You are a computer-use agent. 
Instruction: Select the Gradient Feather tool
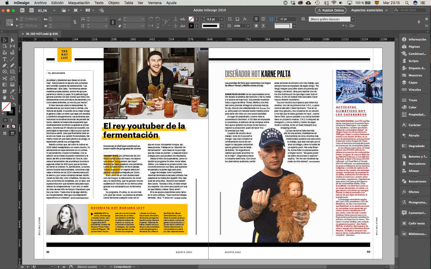[x=12, y=85]
